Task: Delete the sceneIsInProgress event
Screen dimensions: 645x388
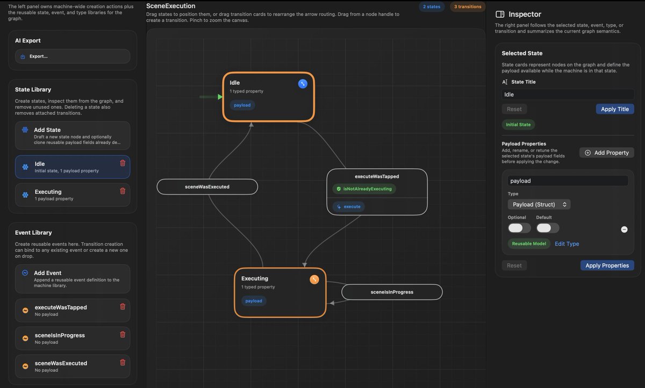Action: pos(123,334)
